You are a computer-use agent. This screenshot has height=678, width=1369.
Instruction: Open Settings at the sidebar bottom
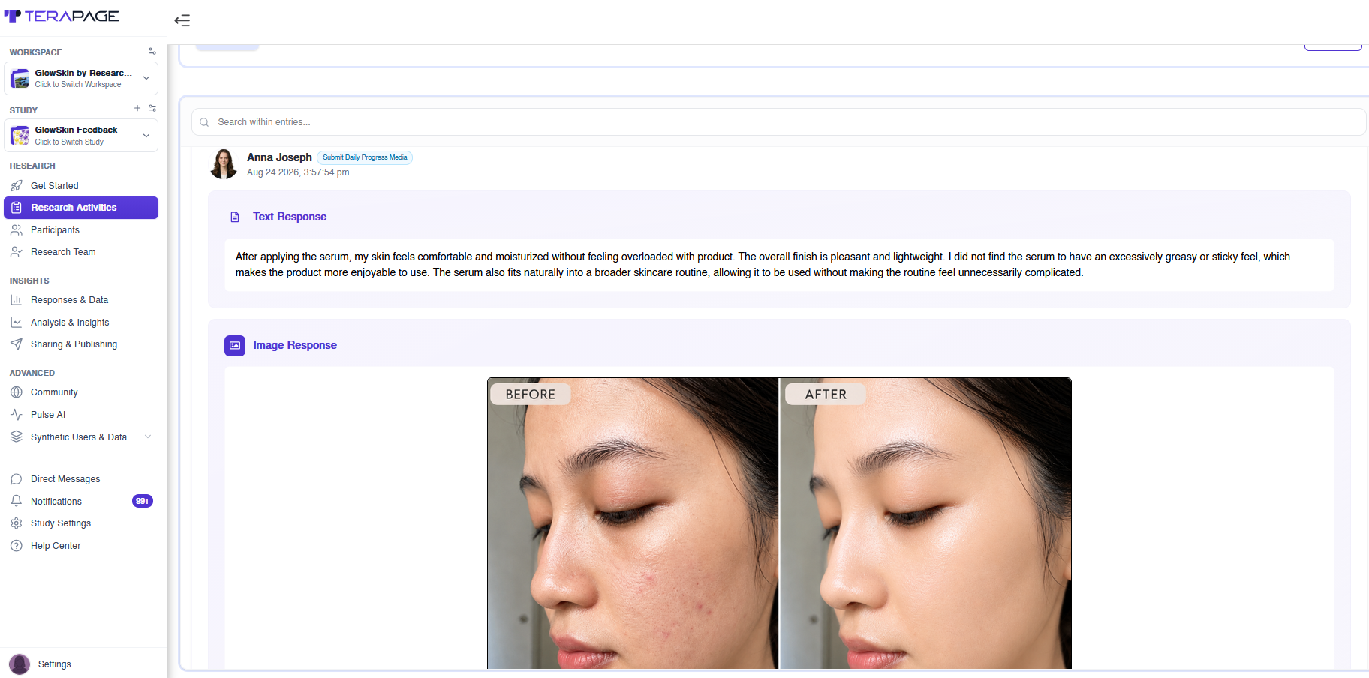[x=54, y=664]
